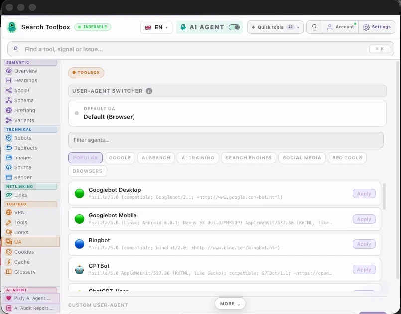Click the Googlebot Mobile title text

click(113, 215)
